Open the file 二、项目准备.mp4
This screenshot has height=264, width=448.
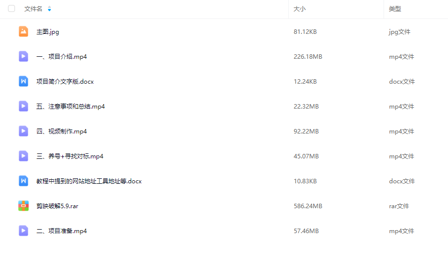point(61,231)
